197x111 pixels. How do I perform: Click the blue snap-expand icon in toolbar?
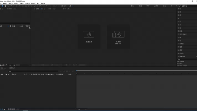[73, 6]
